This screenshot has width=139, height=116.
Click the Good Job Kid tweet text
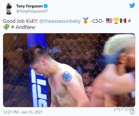coord(20,21)
